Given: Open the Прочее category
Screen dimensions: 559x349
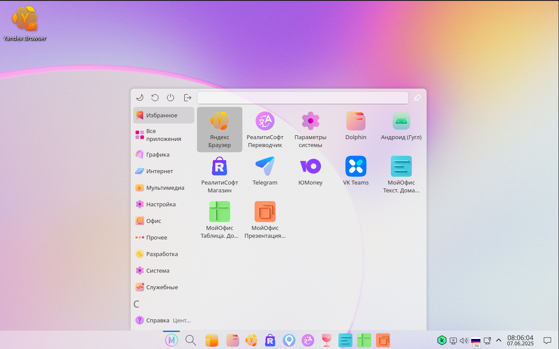Looking at the screenshot, I should (x=164, y=237).
